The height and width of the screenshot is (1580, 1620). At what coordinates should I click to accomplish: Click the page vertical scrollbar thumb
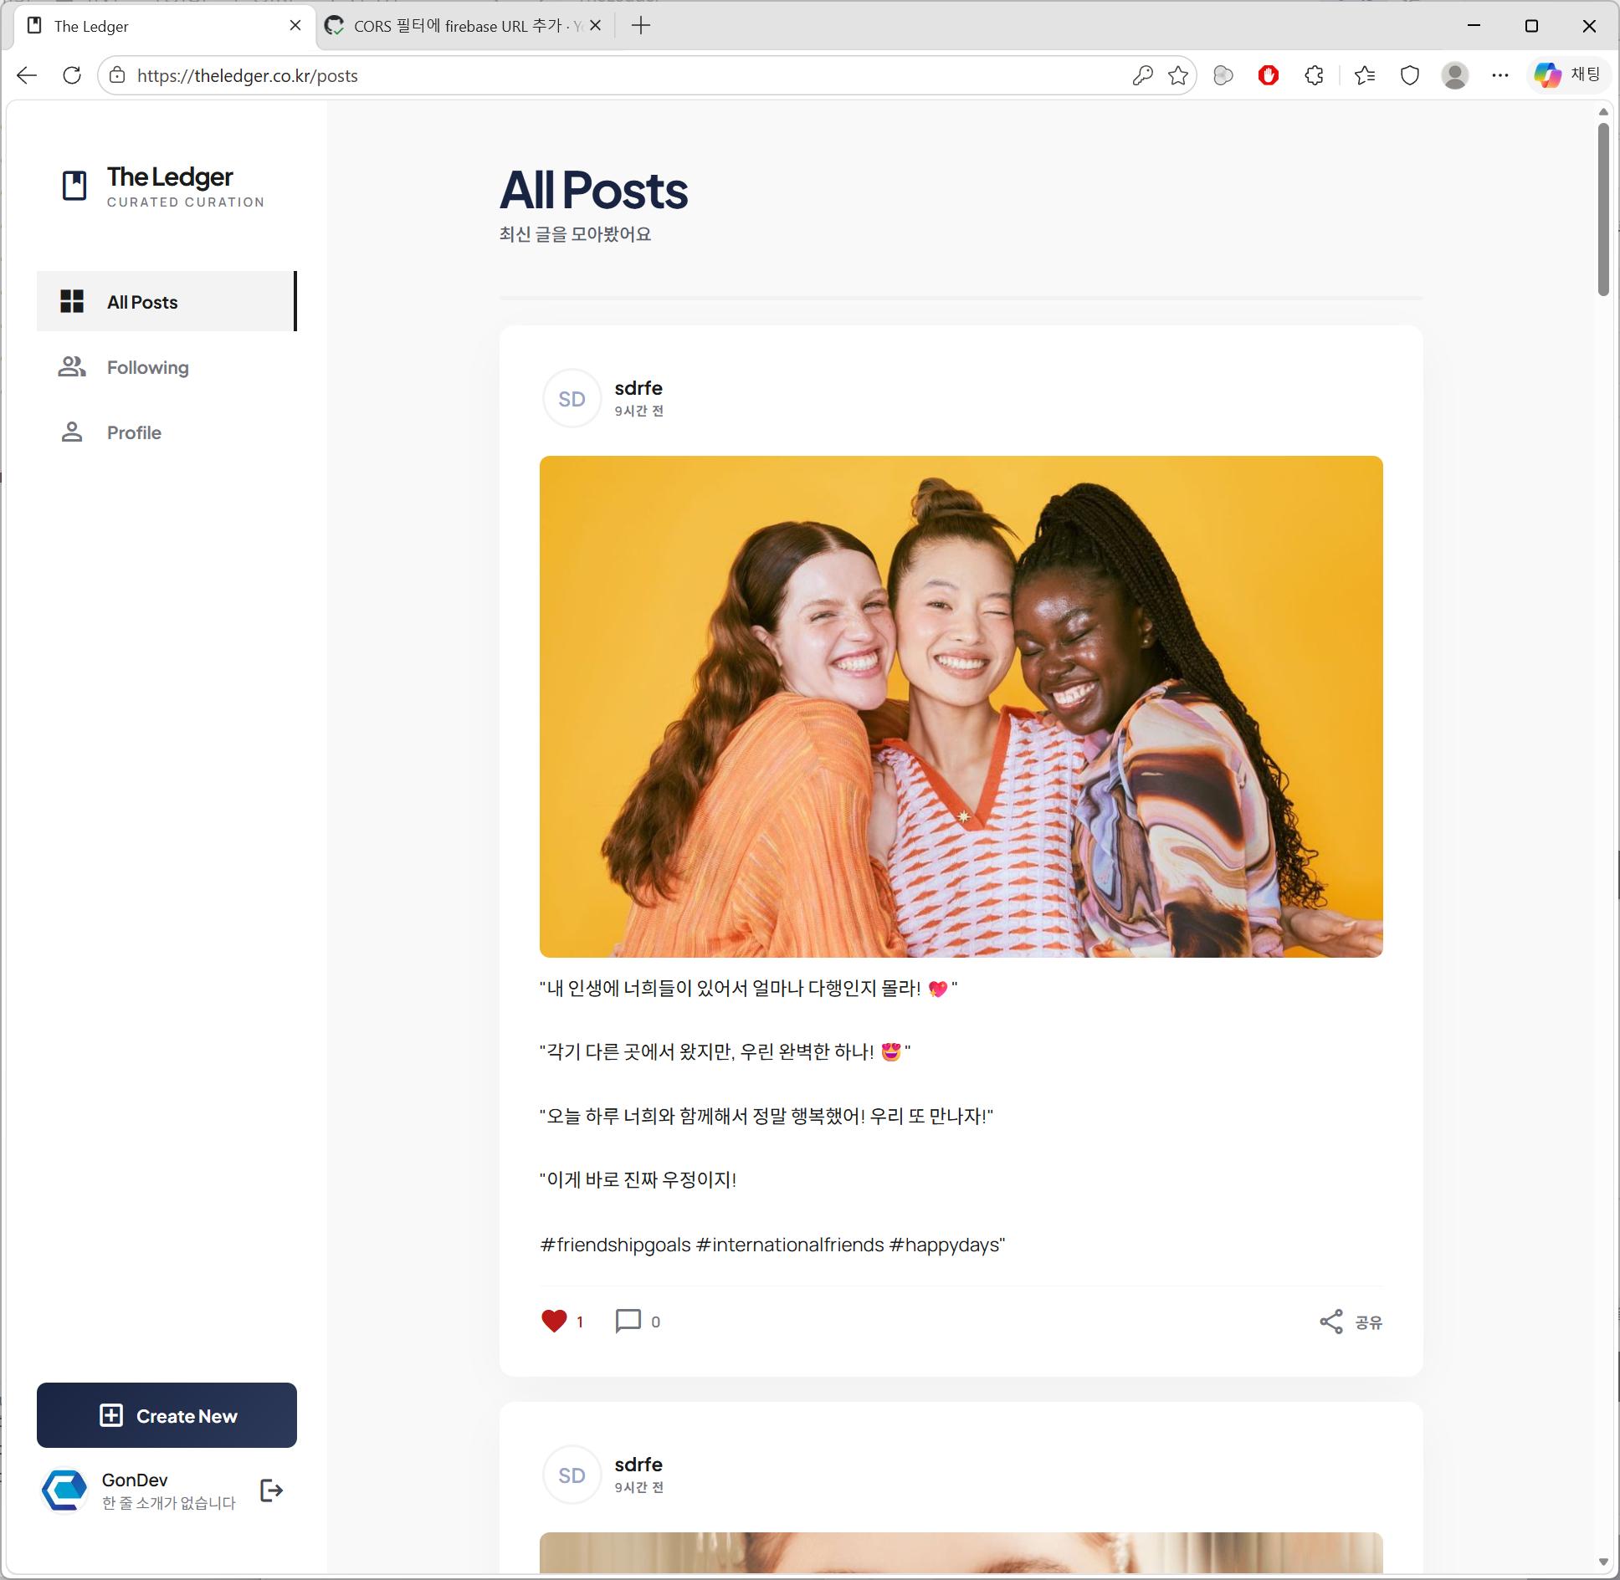[1602, 209]
